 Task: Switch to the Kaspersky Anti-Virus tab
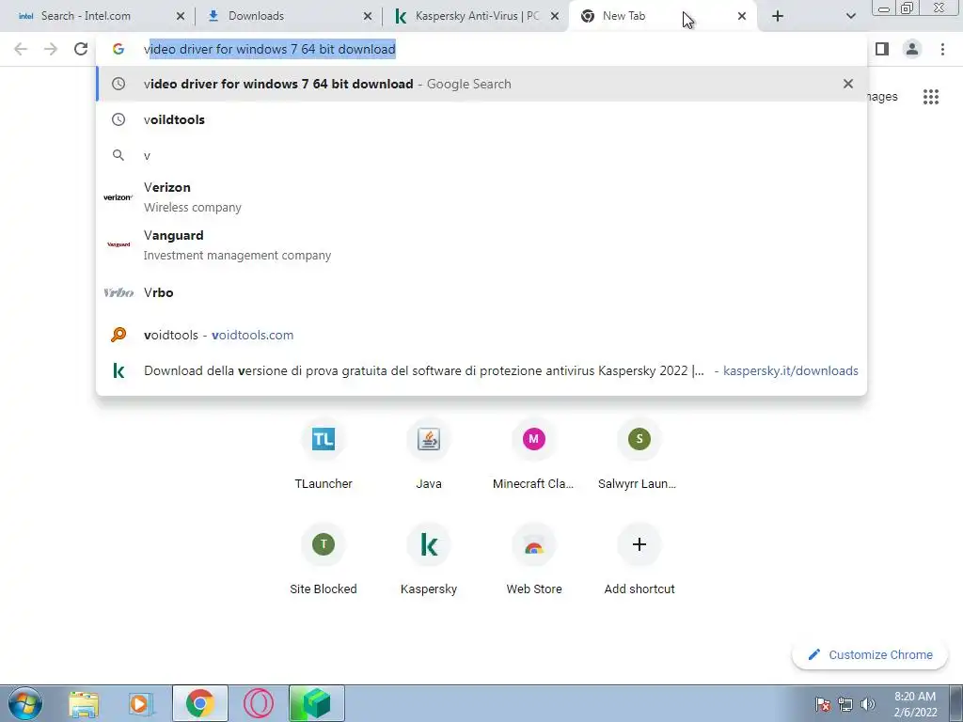[473, 16]
